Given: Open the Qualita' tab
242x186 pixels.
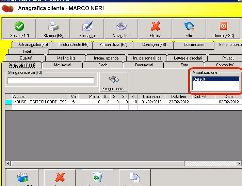Looking at the screenshot, I should click(x=26, y=58).
